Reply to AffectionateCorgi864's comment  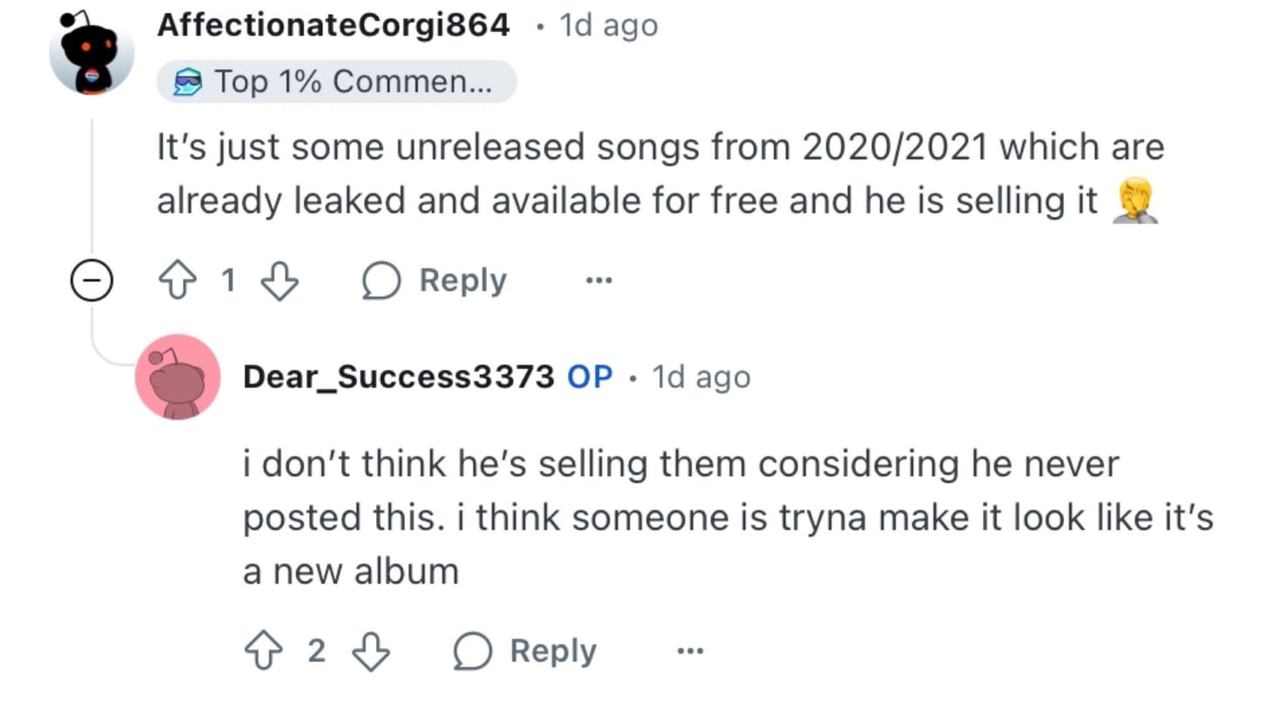point(434,280)
